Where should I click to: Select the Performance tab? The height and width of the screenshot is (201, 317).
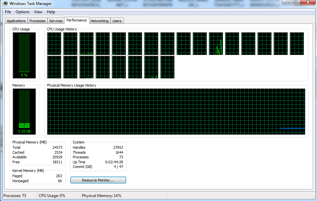point(77,20)
